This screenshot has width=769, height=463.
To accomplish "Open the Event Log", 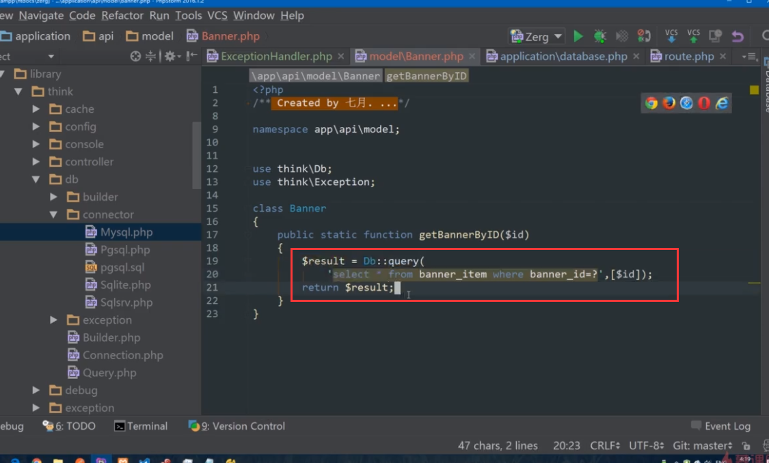I will [721, 426].
